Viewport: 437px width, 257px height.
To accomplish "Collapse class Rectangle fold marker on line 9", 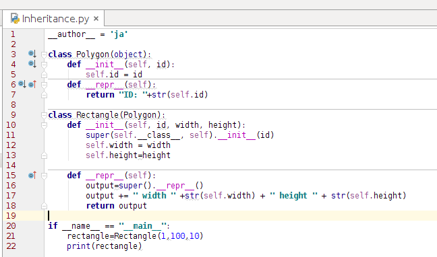I will [x=44, y=115].
